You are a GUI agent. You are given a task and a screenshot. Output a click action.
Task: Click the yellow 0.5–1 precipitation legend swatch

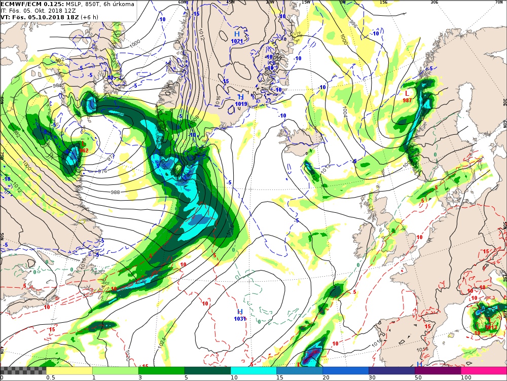pos(69,370)
